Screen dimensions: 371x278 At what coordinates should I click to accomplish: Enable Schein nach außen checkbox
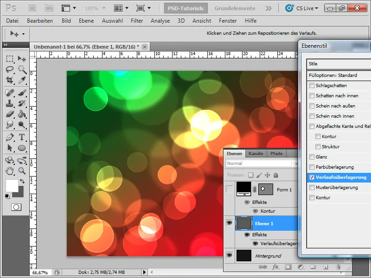[312, 106]
